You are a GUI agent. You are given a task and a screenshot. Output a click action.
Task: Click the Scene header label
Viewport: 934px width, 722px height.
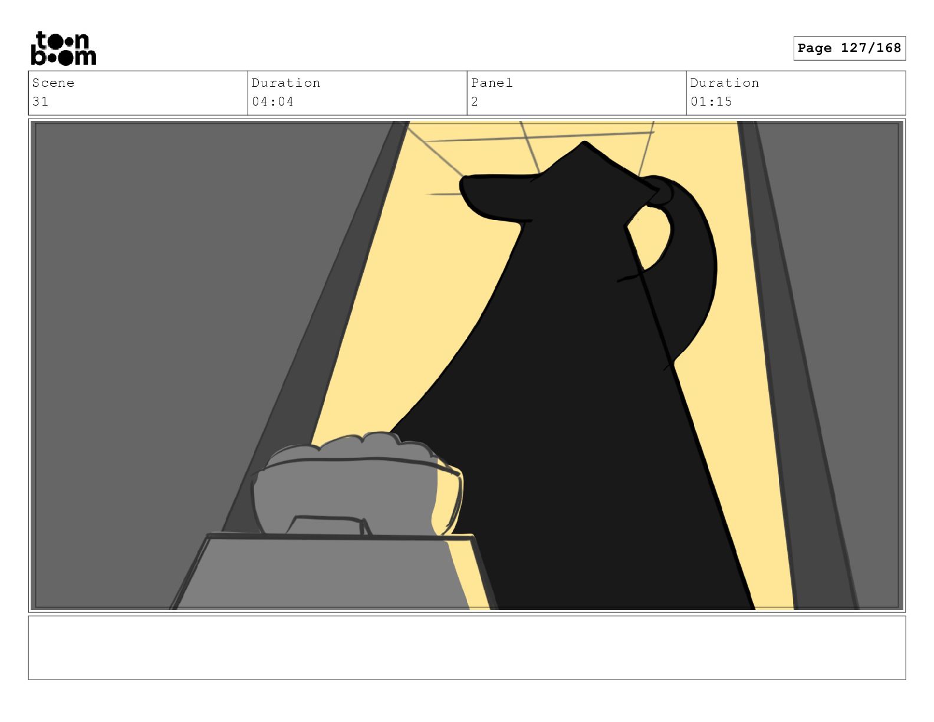coord(53,83)
